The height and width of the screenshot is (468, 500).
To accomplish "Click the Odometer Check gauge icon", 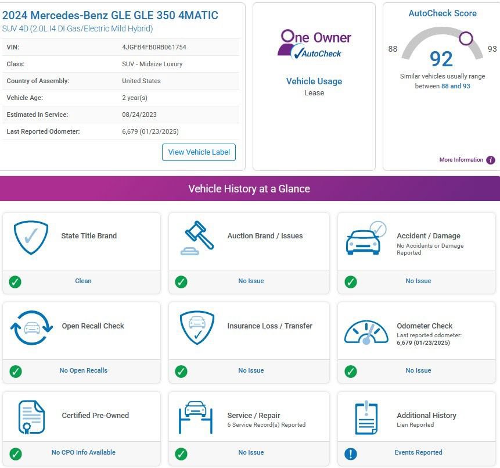I will [366, 332].
